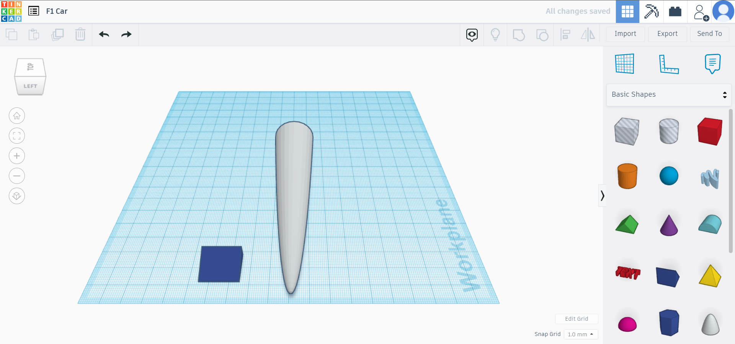The width and height of the screenshot is (735, 344).
Task: Toggle the notes visibility eye icon
Action: point(472,35)
